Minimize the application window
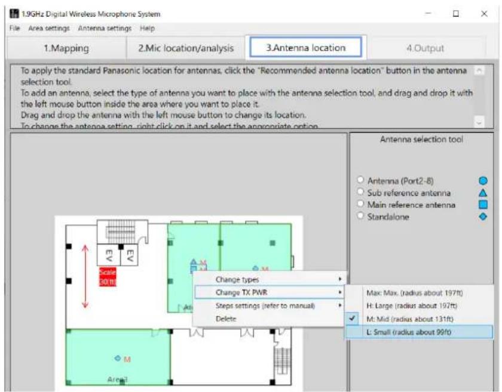The image size is (502, 392). pyautogui.click(x=428, y=14)
